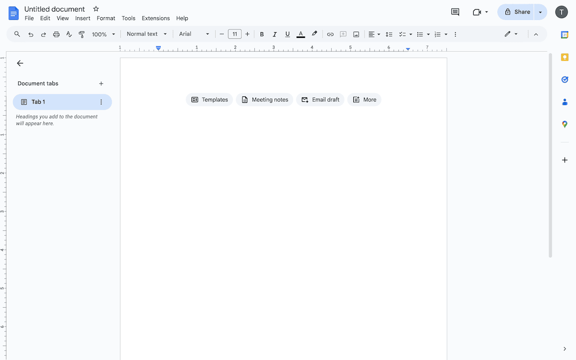This screenshot has width=576, height=360.
Task: Click the Email draft chip
Action: pyautogui.click(x=320, y=100)
